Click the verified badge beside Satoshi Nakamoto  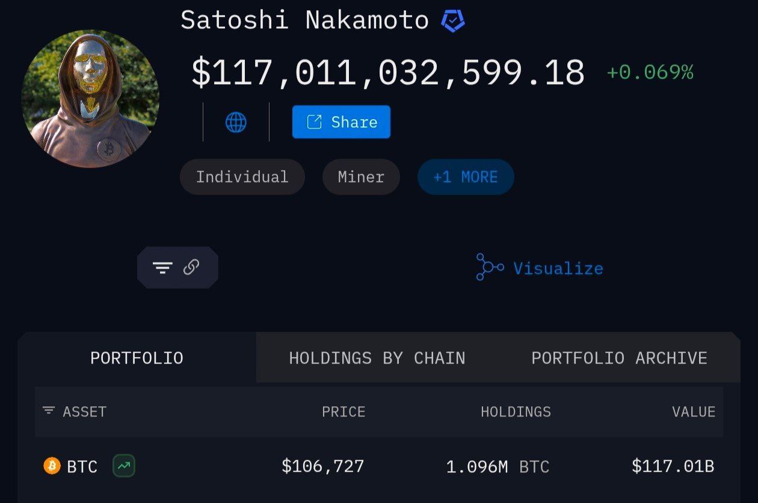452,21
